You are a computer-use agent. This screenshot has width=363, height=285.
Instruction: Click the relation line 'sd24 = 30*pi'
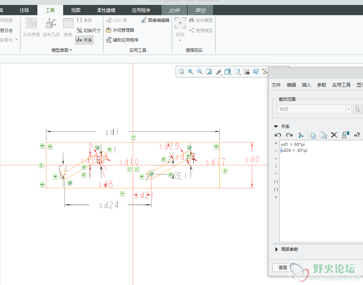[x=294, y=150]
